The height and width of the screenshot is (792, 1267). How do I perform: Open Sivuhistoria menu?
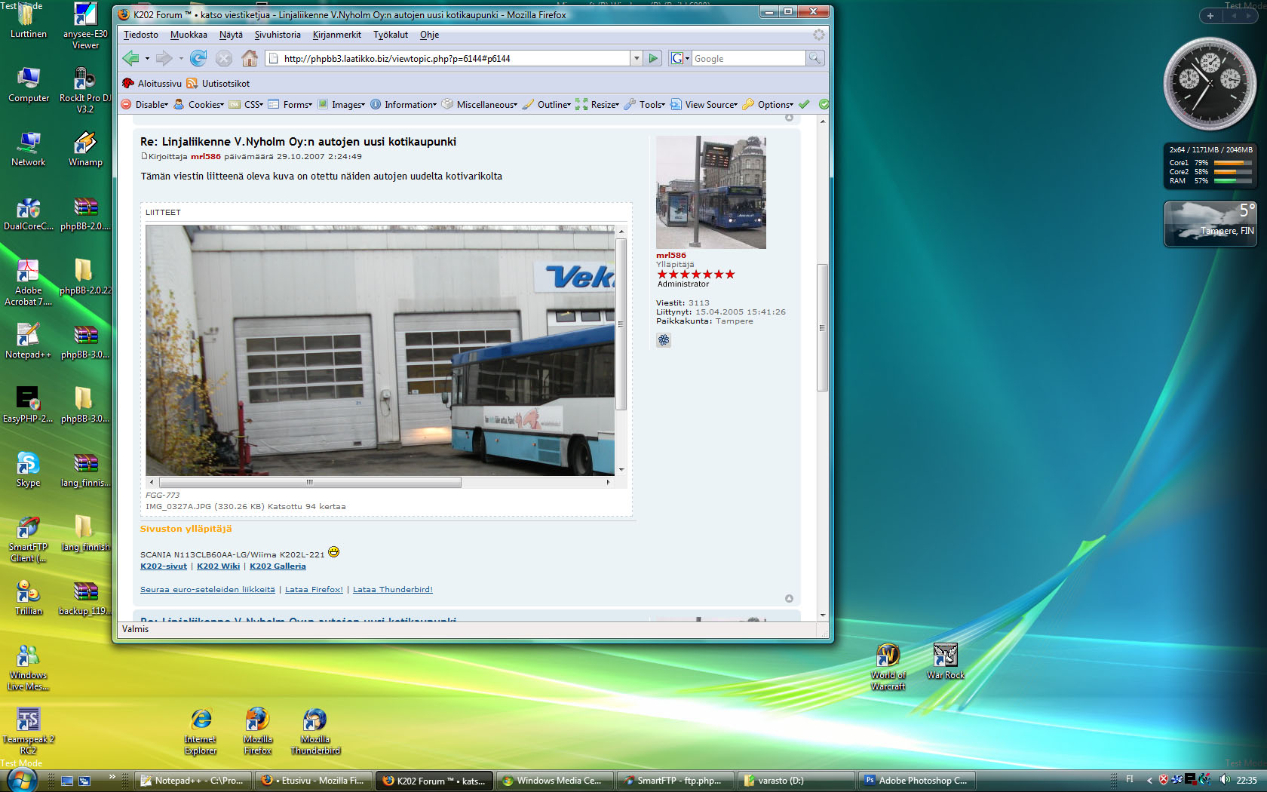pos(278,35)
